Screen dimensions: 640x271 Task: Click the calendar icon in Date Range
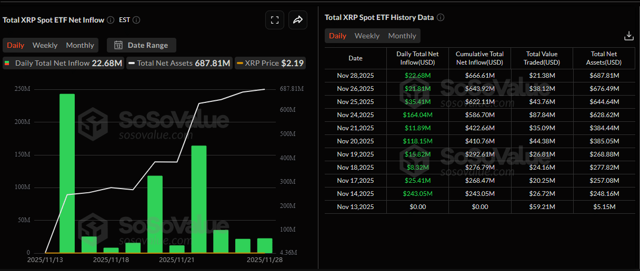pos(118,45)
